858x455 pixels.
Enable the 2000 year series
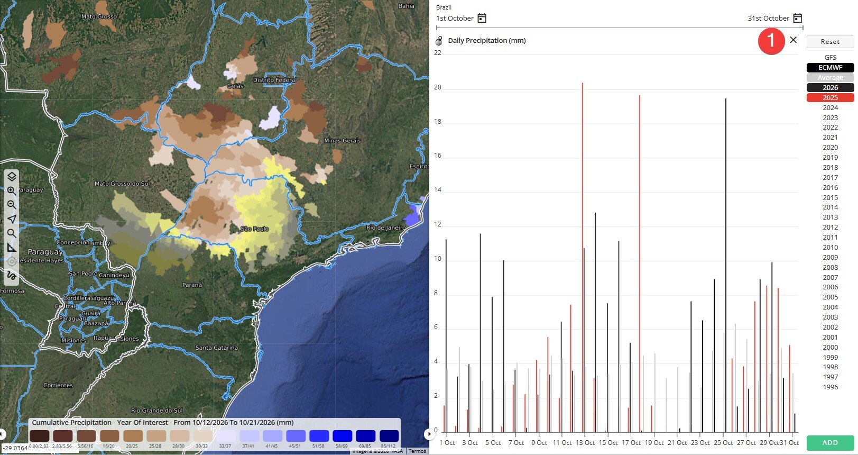(x=830, y=348)
